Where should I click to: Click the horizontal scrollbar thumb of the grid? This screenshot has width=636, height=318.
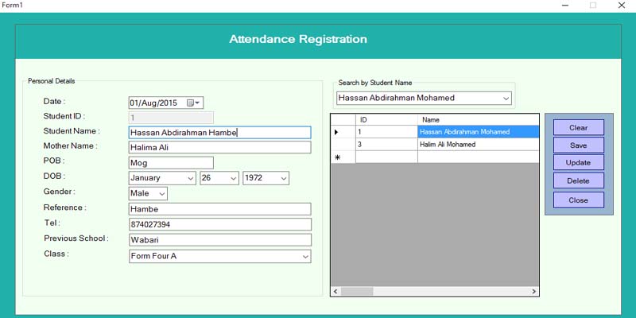point(357,291)
